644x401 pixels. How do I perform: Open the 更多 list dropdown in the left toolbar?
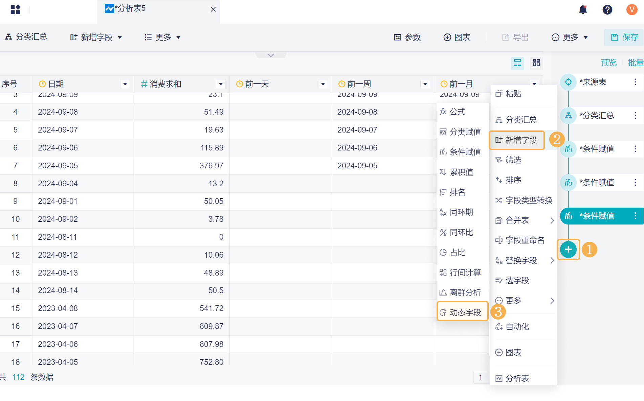point(162,37)
